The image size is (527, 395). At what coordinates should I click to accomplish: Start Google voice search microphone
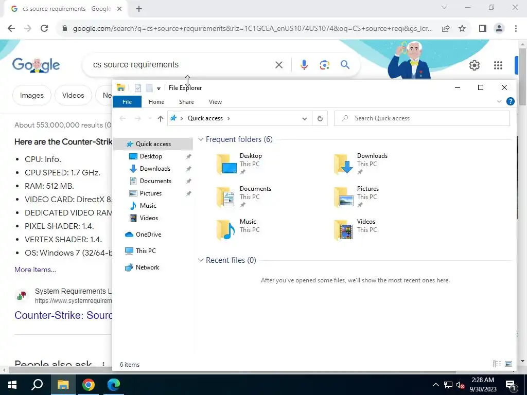point(304,64)
